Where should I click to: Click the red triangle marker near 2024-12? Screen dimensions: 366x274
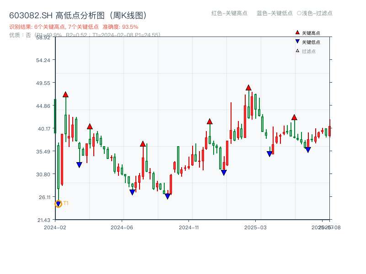(x=210, y=122)
